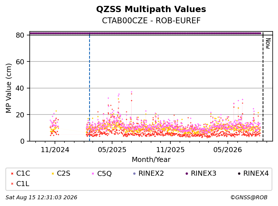Click the purple RINEX3 data bar at top
Viewport: 278px width, 206px height.
(x=145, y=33)
